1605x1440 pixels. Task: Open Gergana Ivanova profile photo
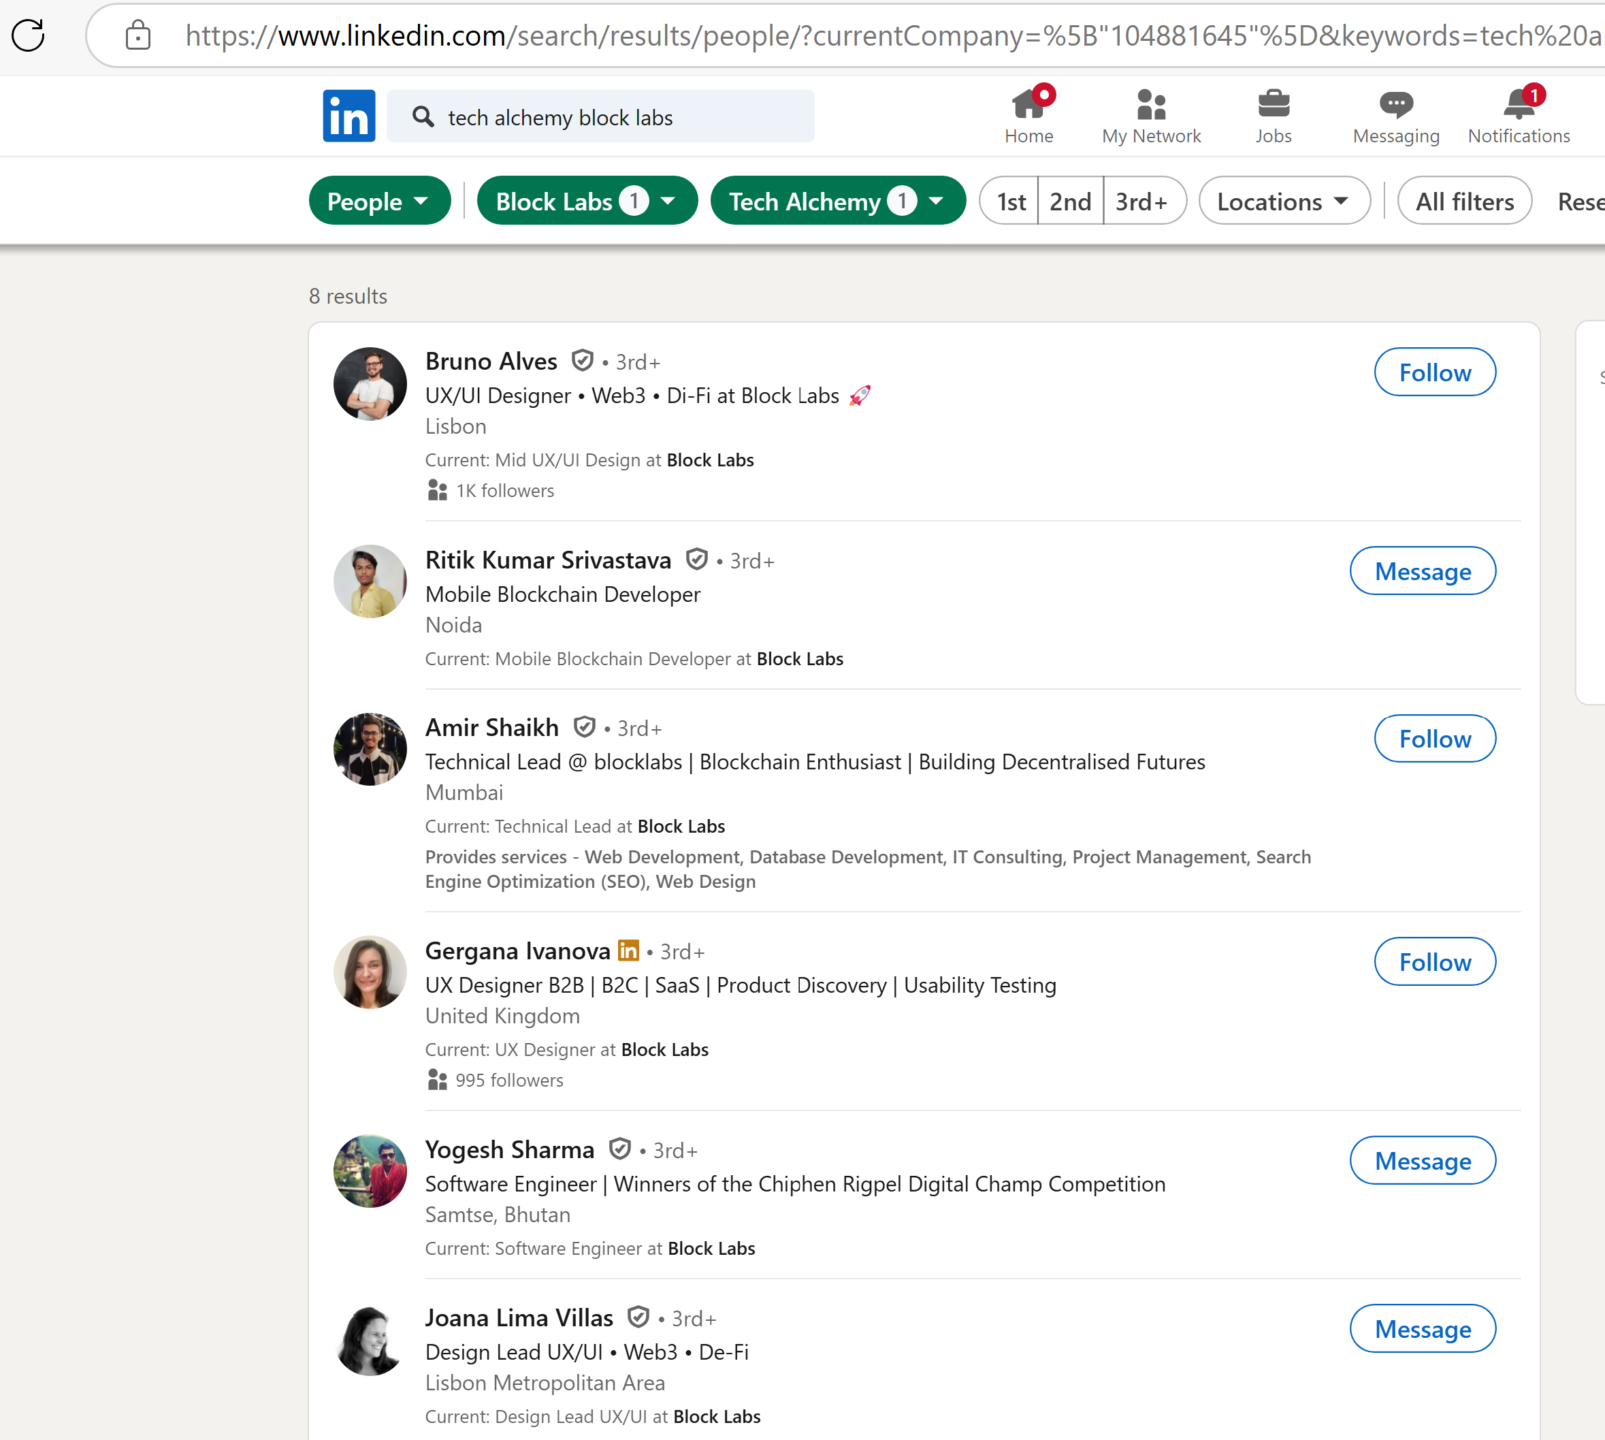pyautogui.click(x=370, y=972)
